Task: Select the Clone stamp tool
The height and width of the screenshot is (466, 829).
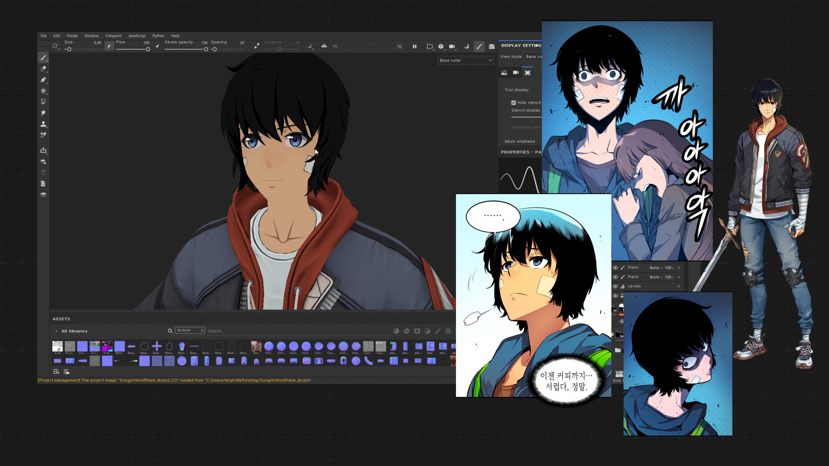Action: tap(43, 124)
